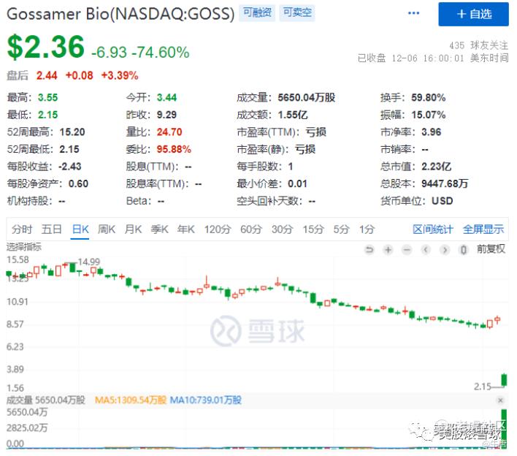Open the three-dot more options menu
Image resolution: width=517 pixels, height=456 pixels.
(x=413, y=13)
